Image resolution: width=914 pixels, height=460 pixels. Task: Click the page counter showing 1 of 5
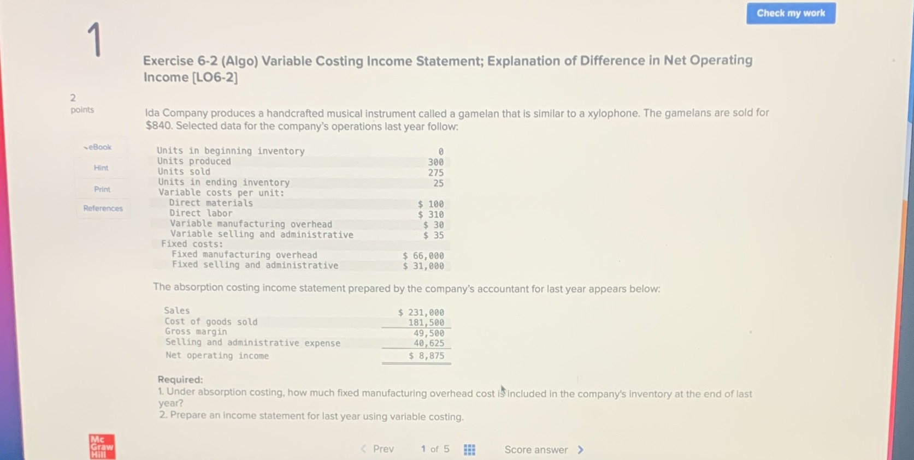(x=434, y=449)
